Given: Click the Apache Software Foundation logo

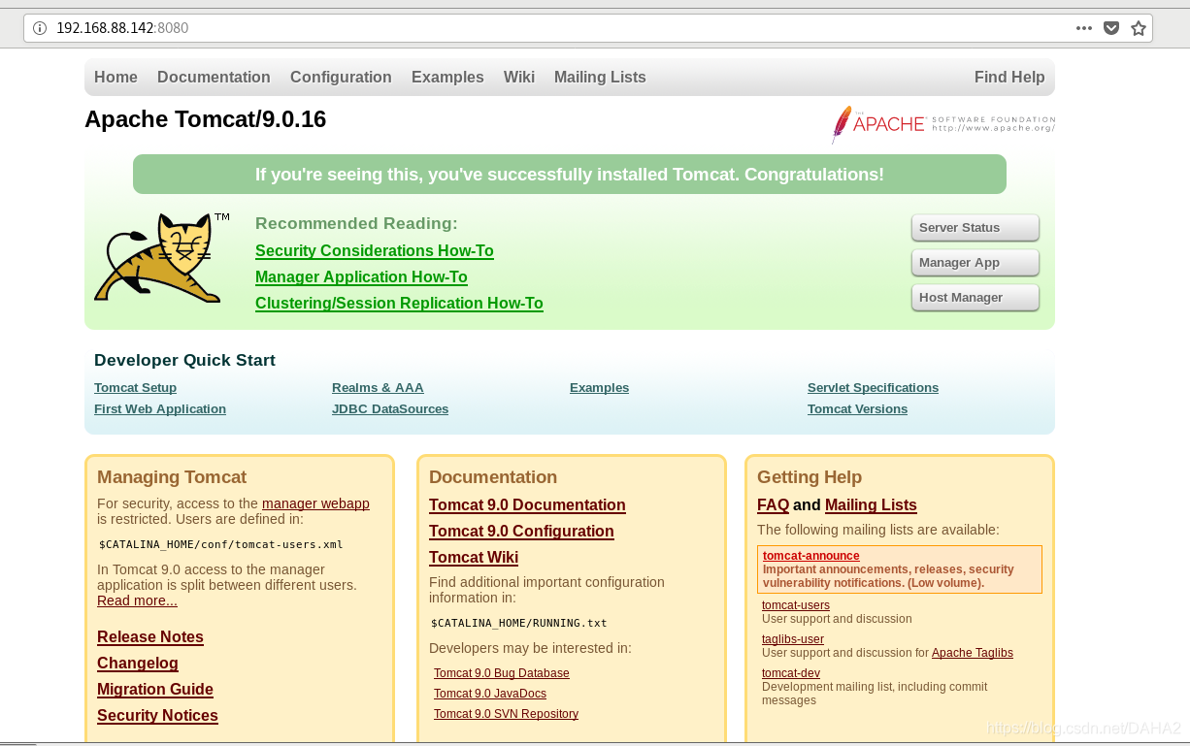Looking at the screenshot, I should click(942, 124).
